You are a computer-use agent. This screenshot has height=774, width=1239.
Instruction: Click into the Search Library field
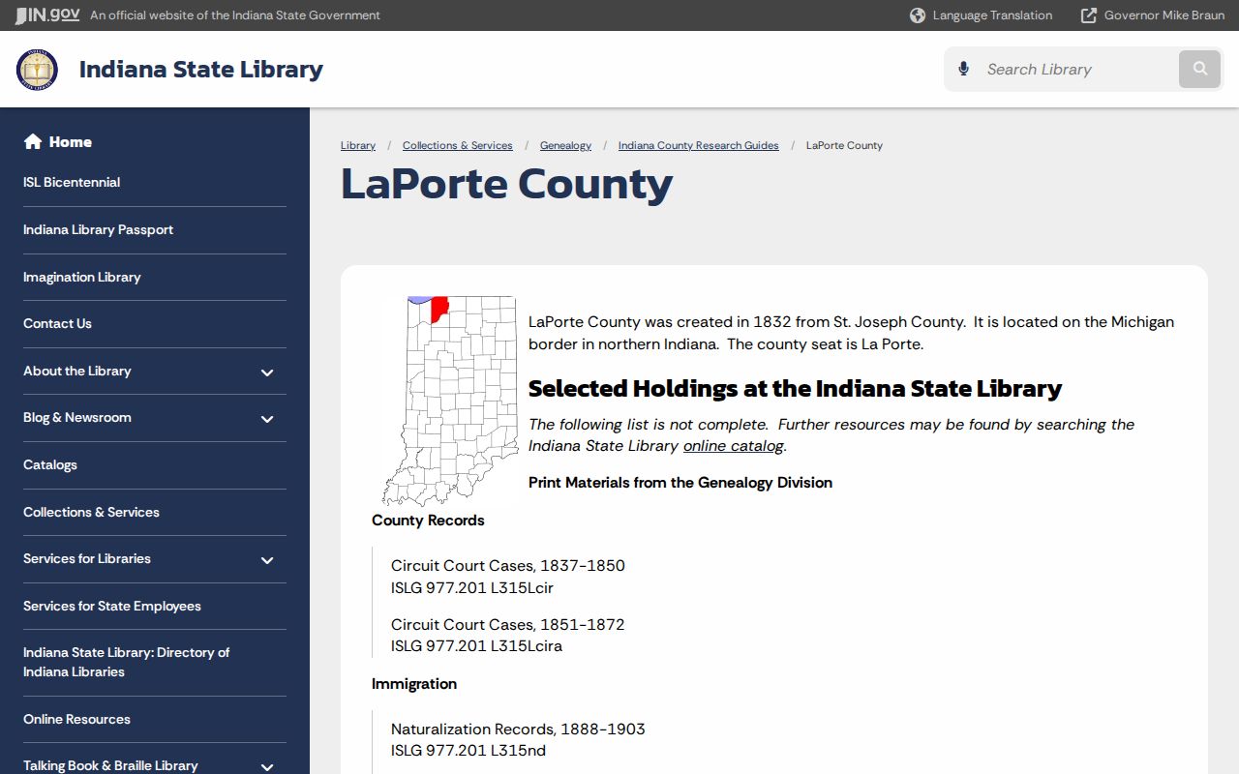1077,70
